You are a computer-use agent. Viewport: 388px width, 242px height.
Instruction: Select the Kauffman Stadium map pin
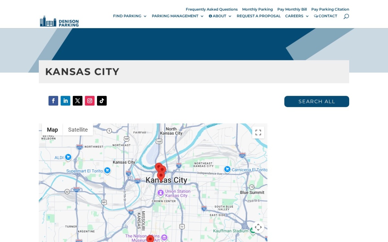(x=253, y=230)
